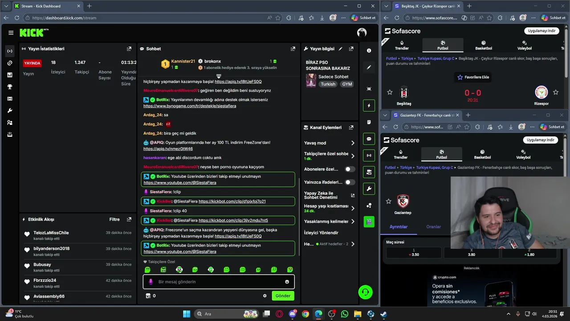Select Voleybol tab in Beşiktaş Sofascore window
This screenshot has height=321, width=570.
(x=525, y=45)
